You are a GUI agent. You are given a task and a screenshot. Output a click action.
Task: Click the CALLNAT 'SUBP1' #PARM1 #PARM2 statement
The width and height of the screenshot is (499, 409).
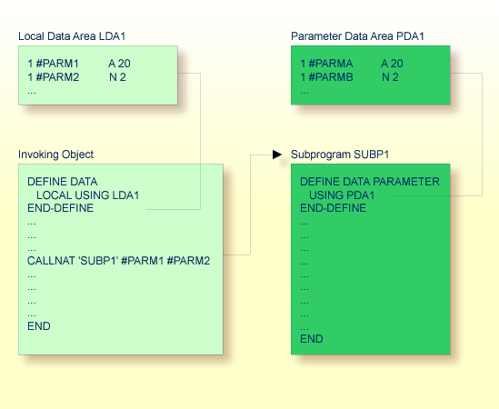click(118, 261)
